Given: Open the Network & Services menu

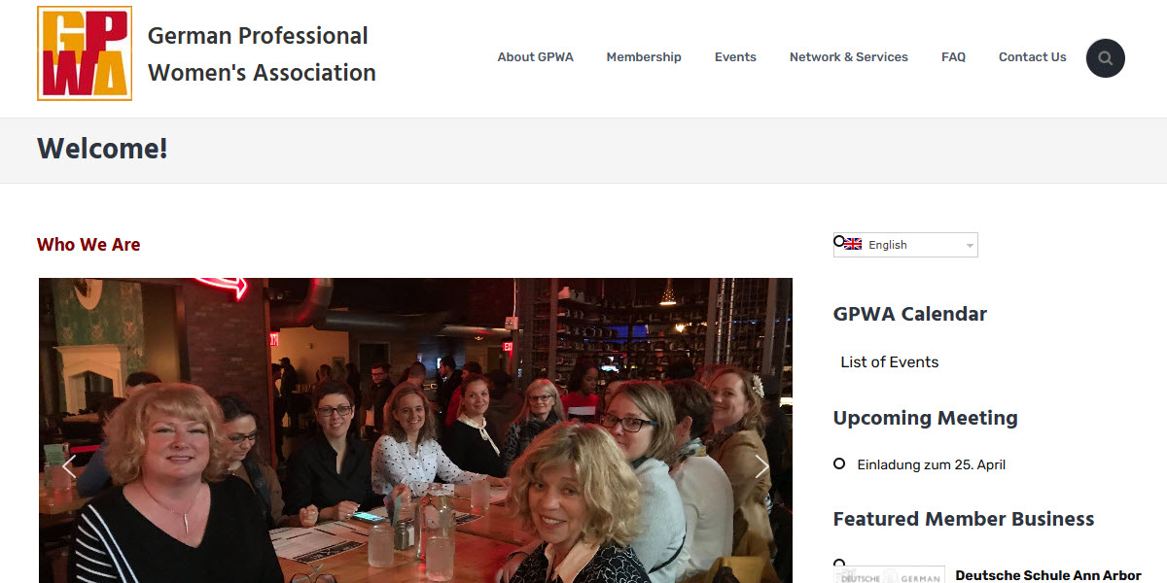Looking at the screenshot, I should click(x=848, y=57).
